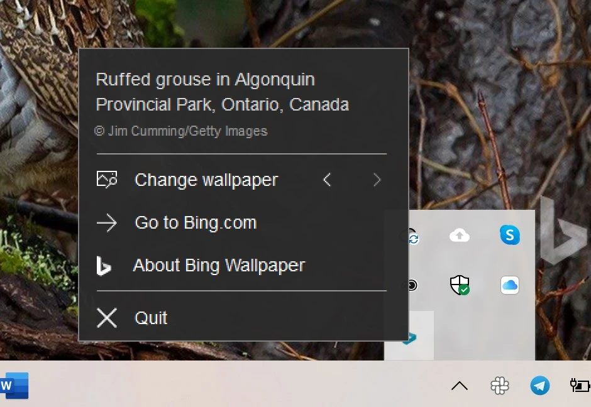Click the arrow icon beside Go to Bing.com
The height and width of the screenshot is (407, 591).
coord(107,223)
